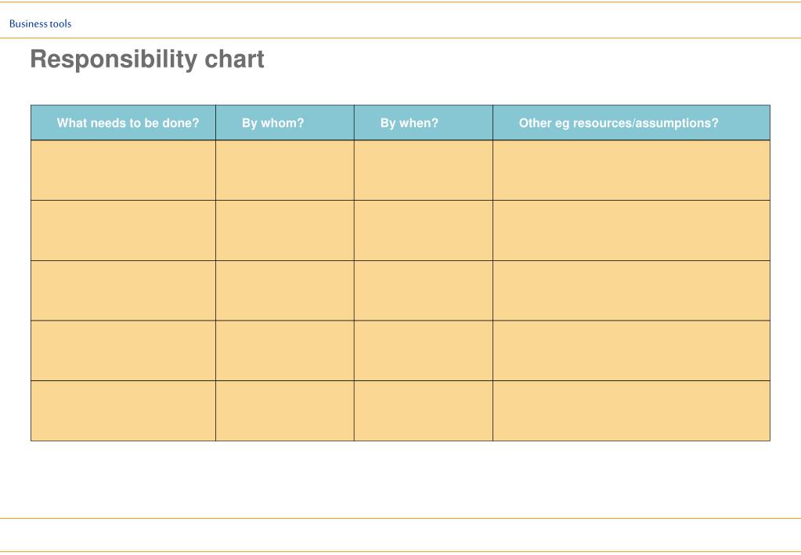
Task: Click the 'Other eg resources/assumptions?' header
Action: (619, 123)
